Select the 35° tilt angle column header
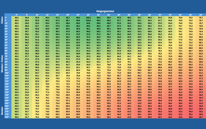This screenshot has width=206, height=129. (88, 15)
